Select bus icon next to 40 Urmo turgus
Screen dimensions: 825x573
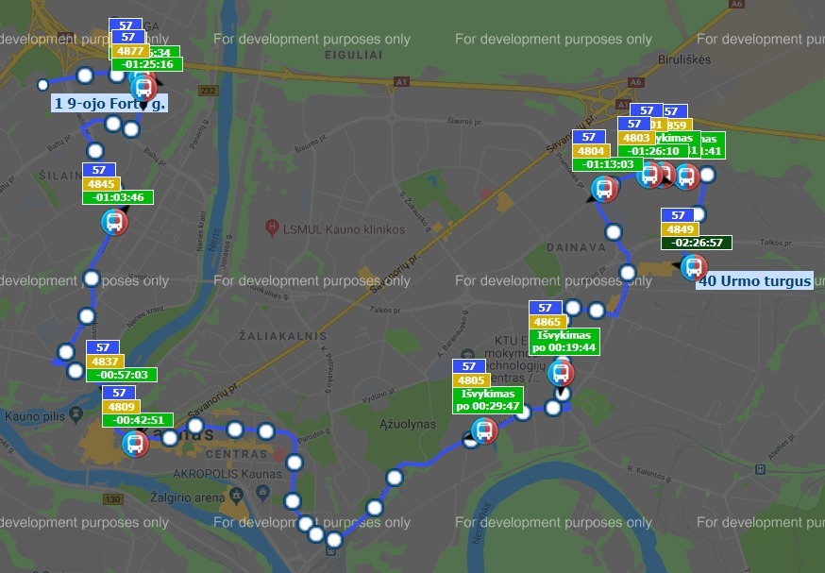click(x=694, y=267)
